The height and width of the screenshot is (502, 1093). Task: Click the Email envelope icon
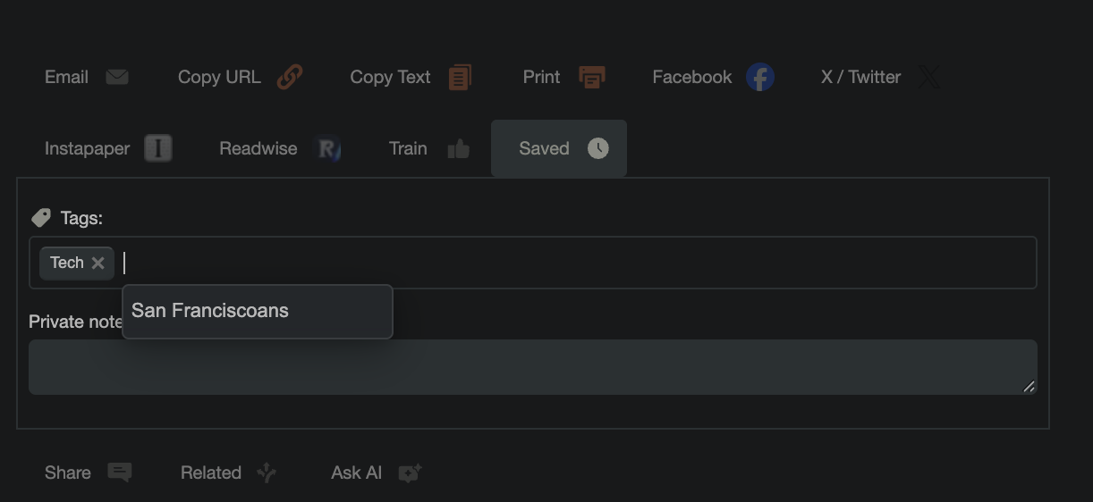click(117, 77)
